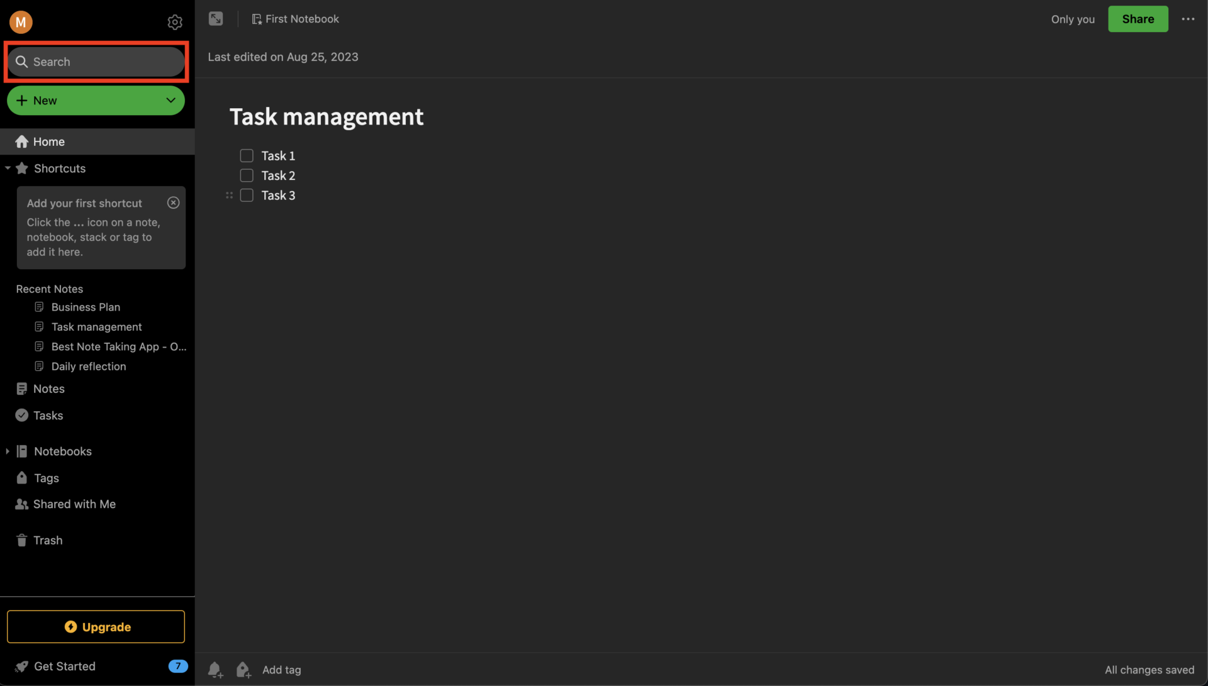This screenshot has width=1208, height=686.
Task: Open the New button dropdown chevron
Action: coord(171,101)
